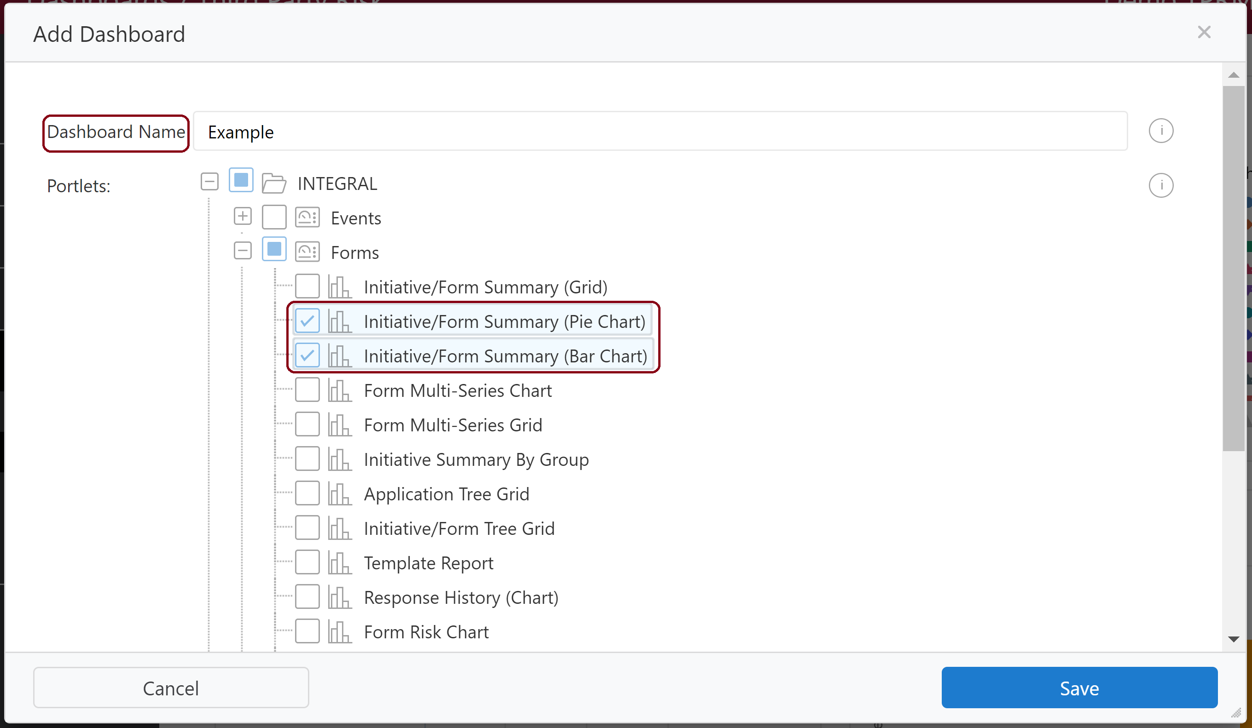Check Initiative/Form Tree Grid checkbox
This screenshot has width=1252, height=728.
(x=307, y=527)
